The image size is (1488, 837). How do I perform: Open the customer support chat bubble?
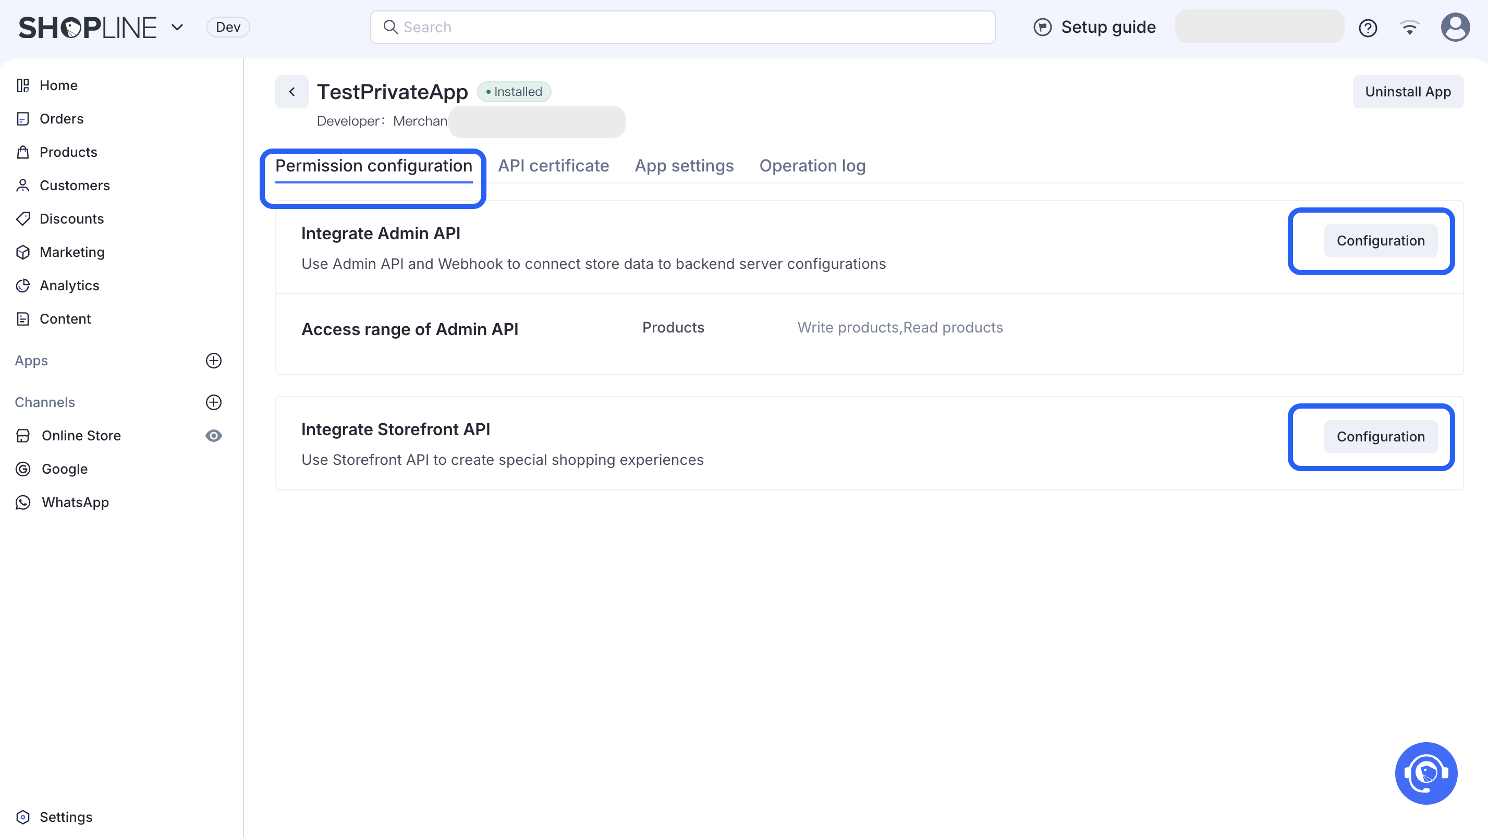click(x=1425, y=772)
